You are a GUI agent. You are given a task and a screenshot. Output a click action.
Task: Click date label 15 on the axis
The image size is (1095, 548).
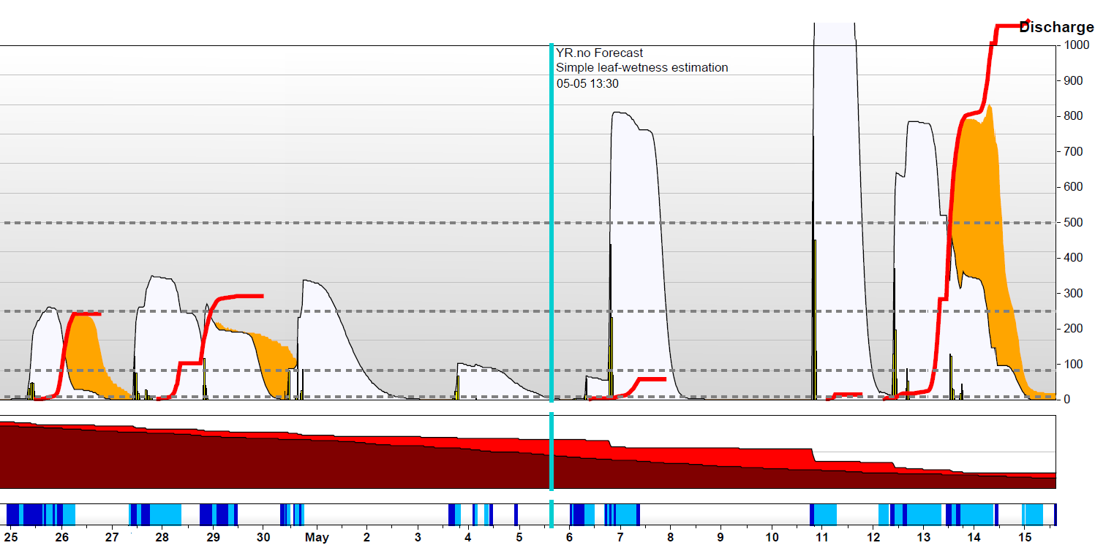click(x=1025, y=538)
